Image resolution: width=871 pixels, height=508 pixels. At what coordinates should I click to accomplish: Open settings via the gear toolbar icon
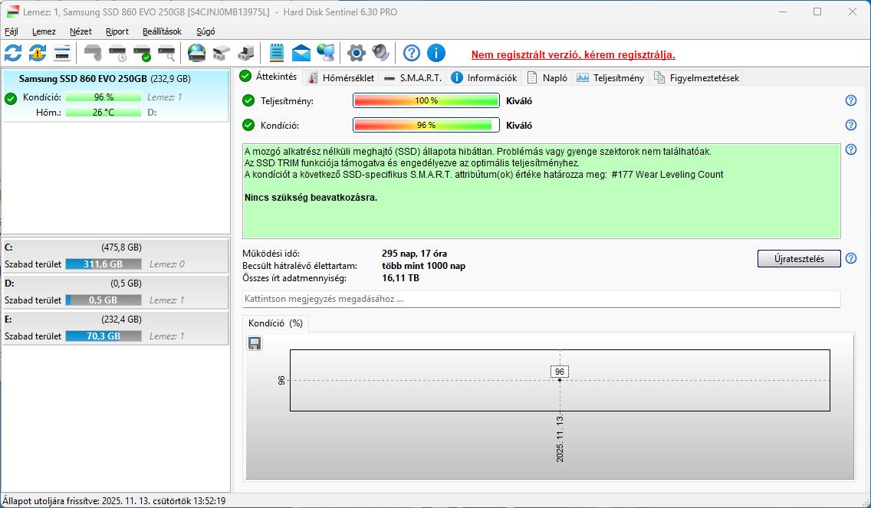tap(356, 54)
